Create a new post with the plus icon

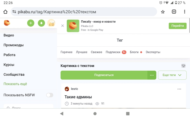pyautogui.click(x=31, y=23)
